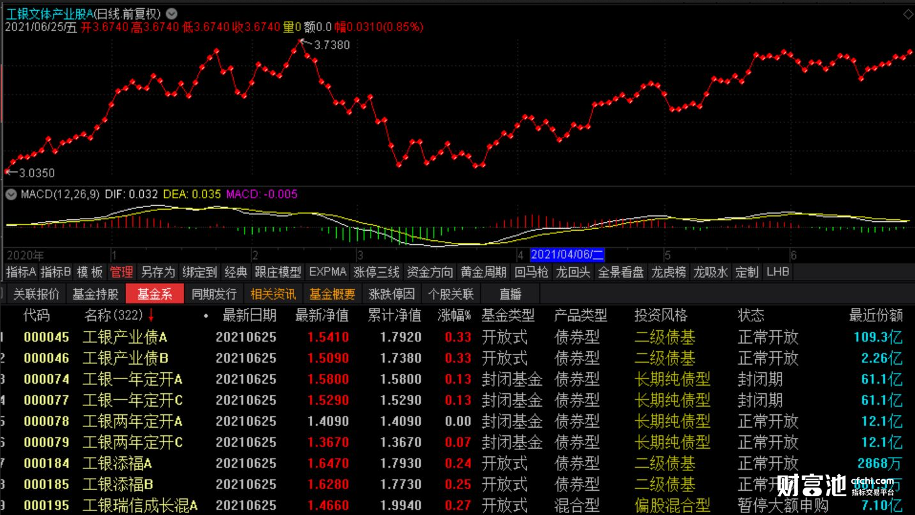The image size is (915, 515).
Task: Select the 工银瑞信成长混A fund name
Action: click(x=140, y=505)
